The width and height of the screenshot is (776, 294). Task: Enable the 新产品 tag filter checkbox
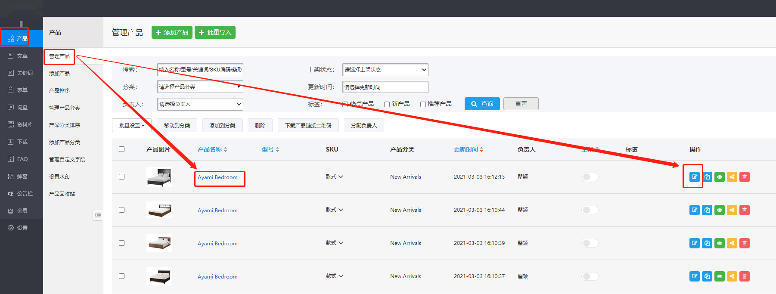click(x=387, y=104)
